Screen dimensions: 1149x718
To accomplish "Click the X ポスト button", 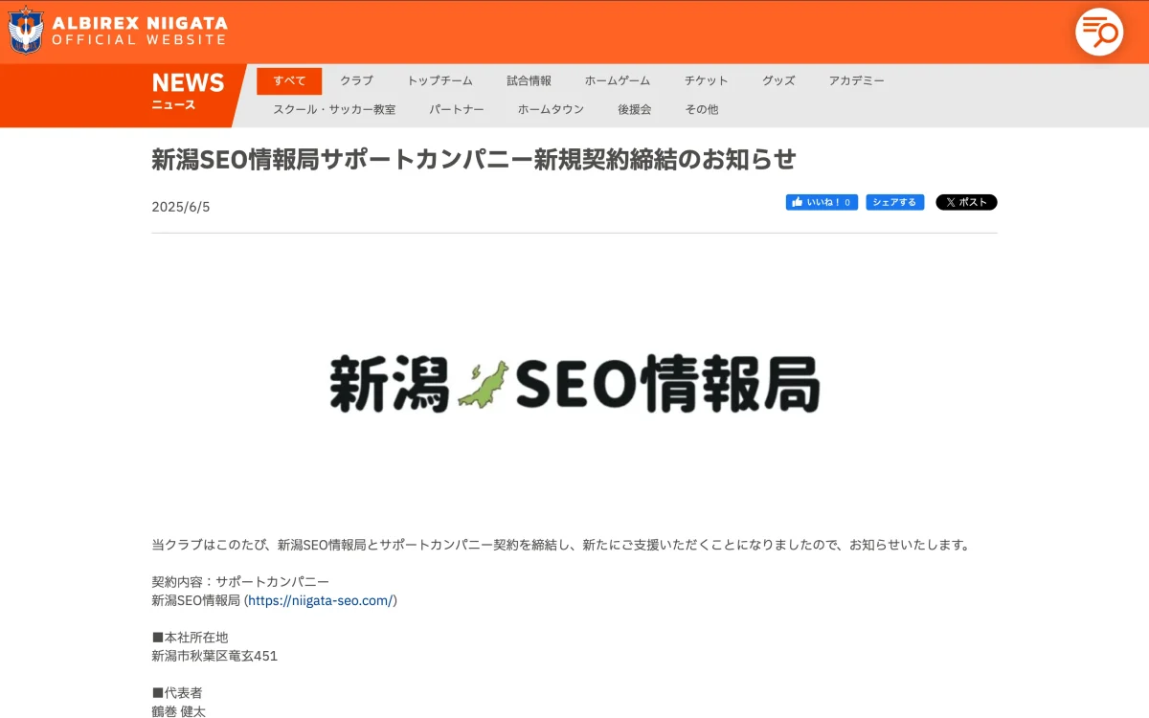I will (966, 202).
